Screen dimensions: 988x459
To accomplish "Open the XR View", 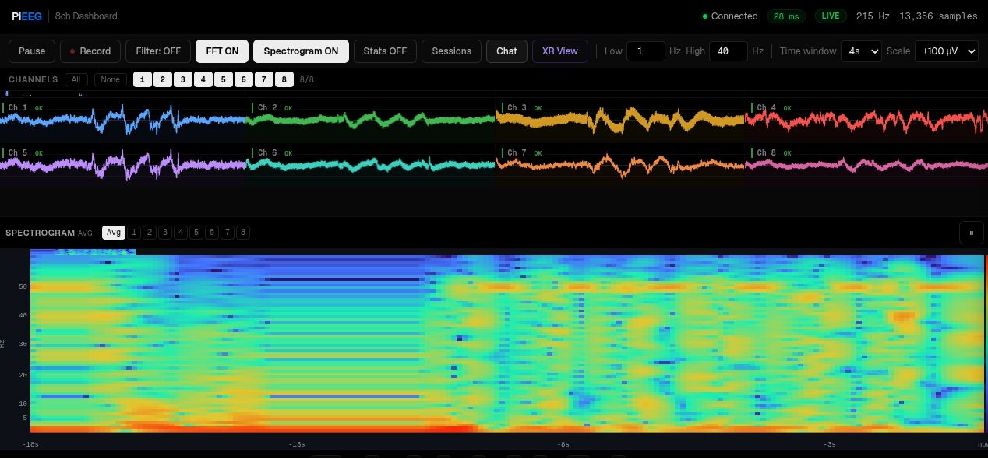I will 559,51.
